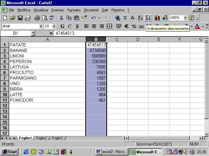
Task: Click the print icon in toolbar
Action: [x=37, y=18]
